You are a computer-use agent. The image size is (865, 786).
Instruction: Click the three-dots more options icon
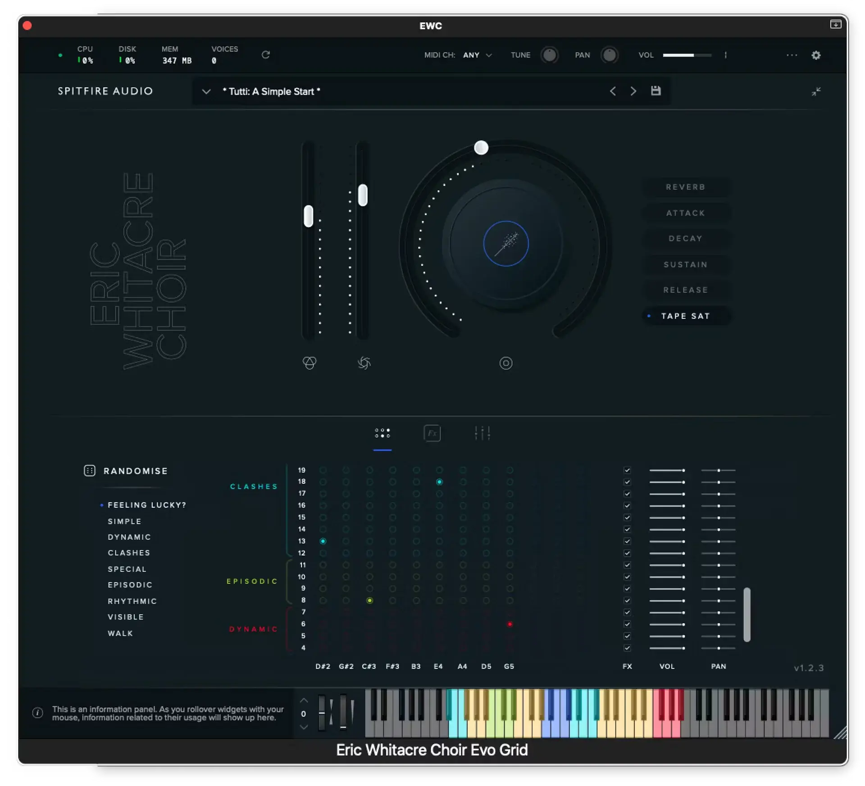(x=792, y=55)
